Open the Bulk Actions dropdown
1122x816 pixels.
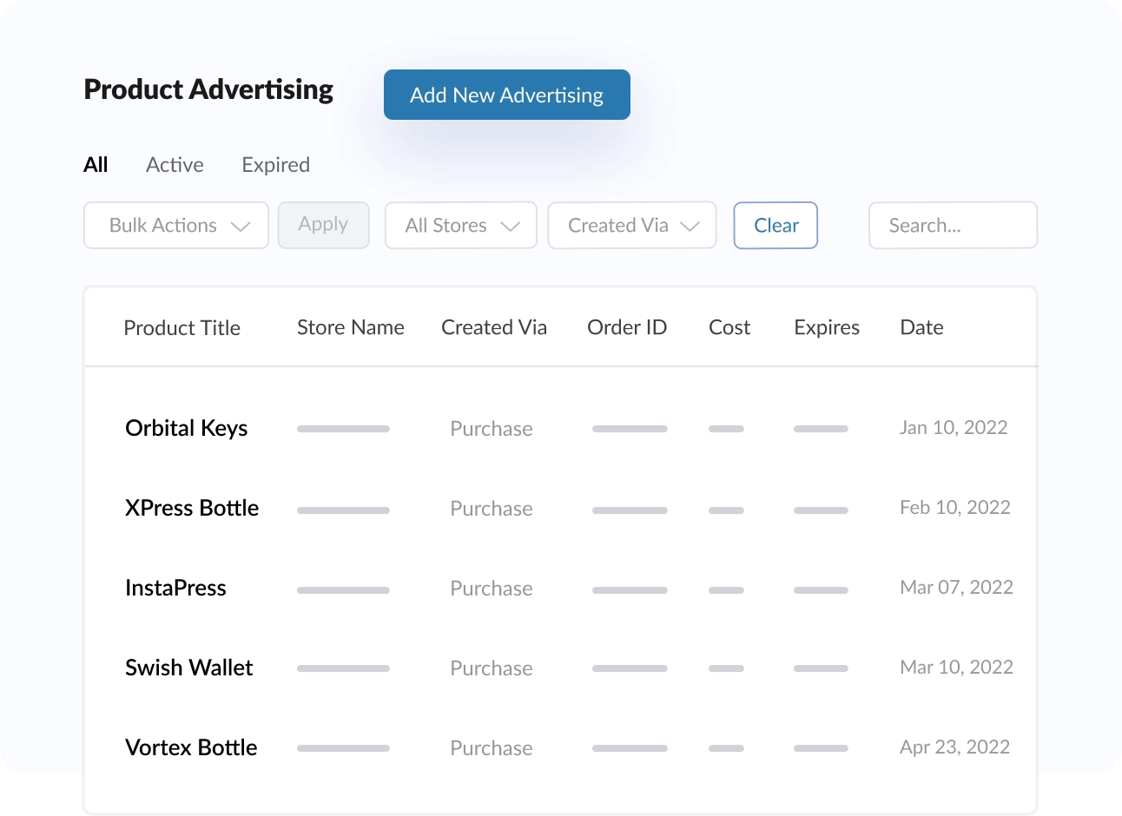176,226
